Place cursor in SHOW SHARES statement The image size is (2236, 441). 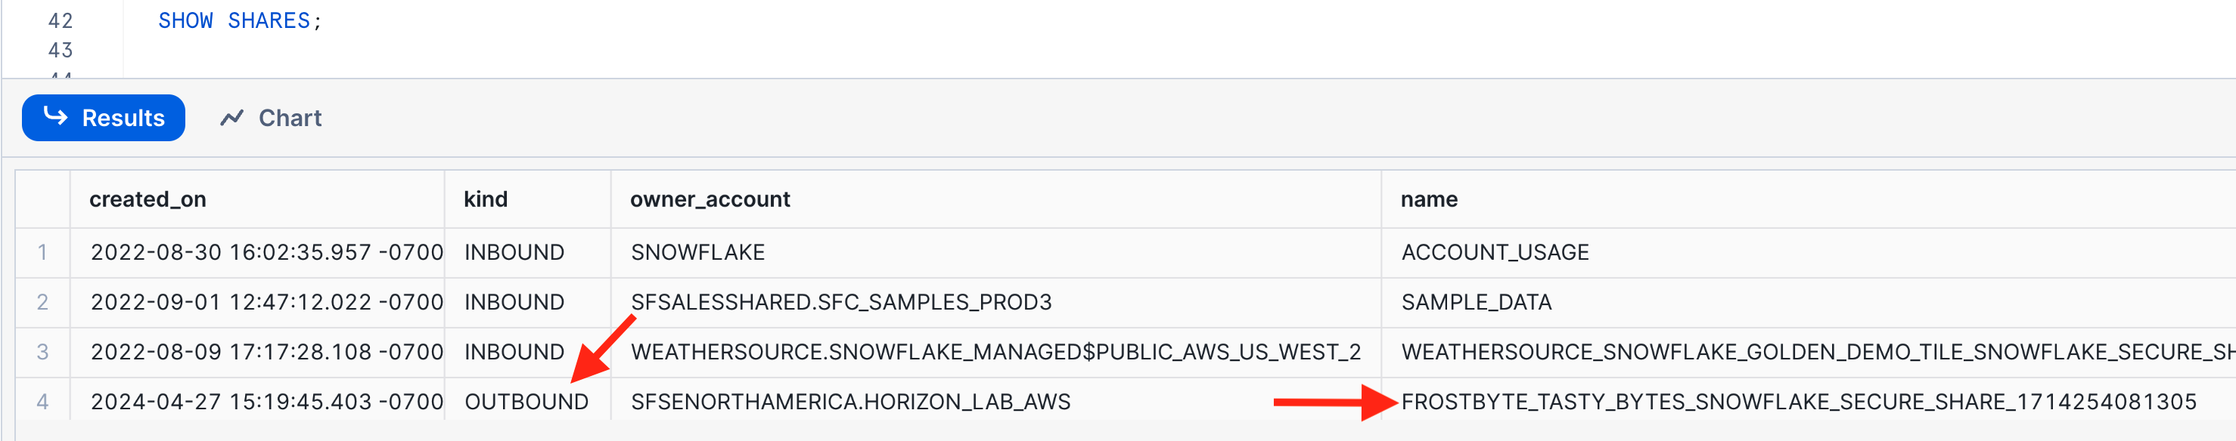pyautogui.click(x=239, y=21)
